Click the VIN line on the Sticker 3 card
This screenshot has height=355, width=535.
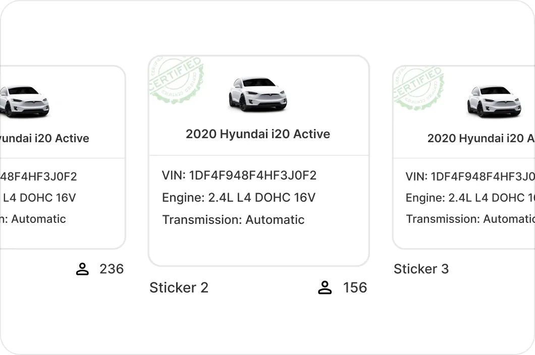pyautogui.click(x=469, y=177)
